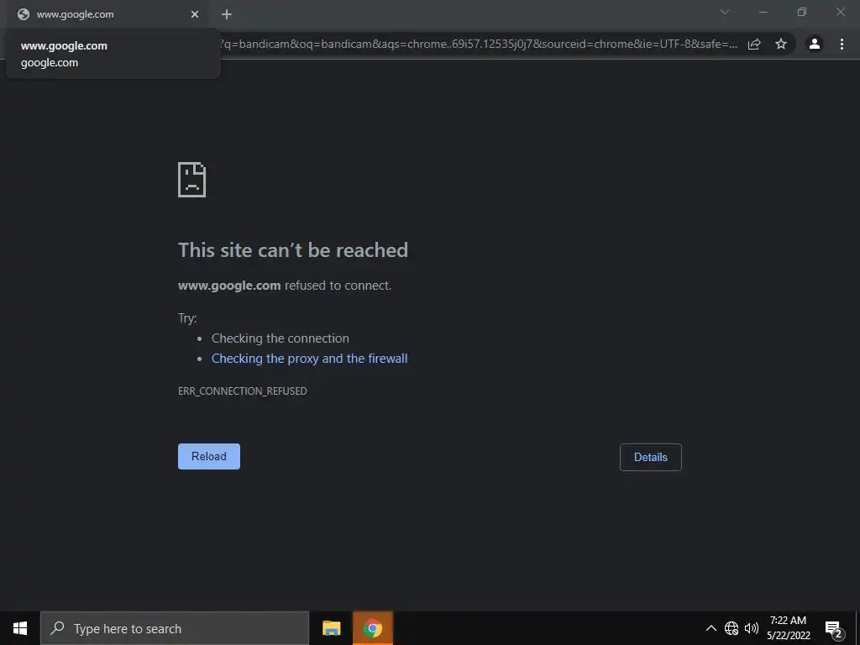Click the 'Try:' label text

[x=187, y=318]
